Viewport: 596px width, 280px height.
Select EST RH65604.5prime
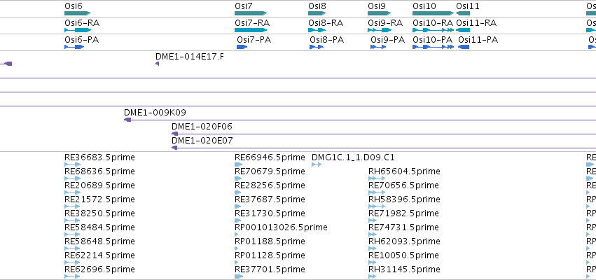tap(377, 178)
